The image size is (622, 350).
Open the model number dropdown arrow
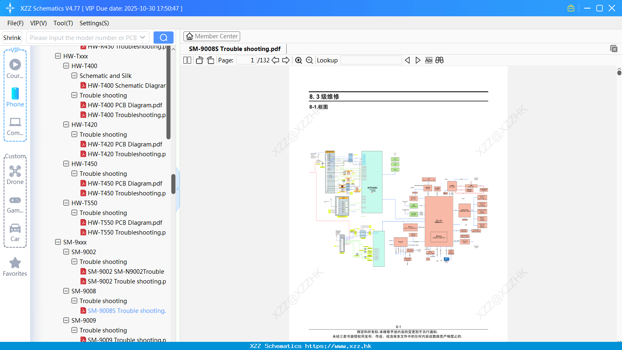pos(143,38)
